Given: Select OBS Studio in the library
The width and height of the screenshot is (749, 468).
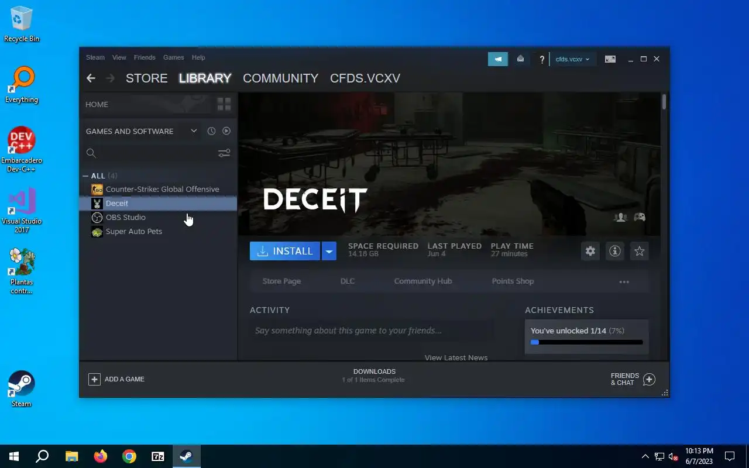Looking at the screenshot, I should (158, 217).
